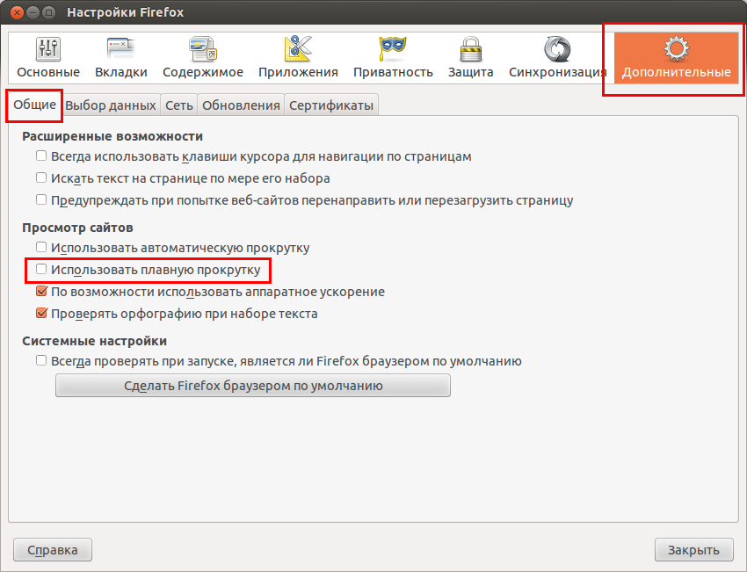The image size is (747, 572).
Task: Switch to the Сеть tab
Action: [x=179, y=105]
